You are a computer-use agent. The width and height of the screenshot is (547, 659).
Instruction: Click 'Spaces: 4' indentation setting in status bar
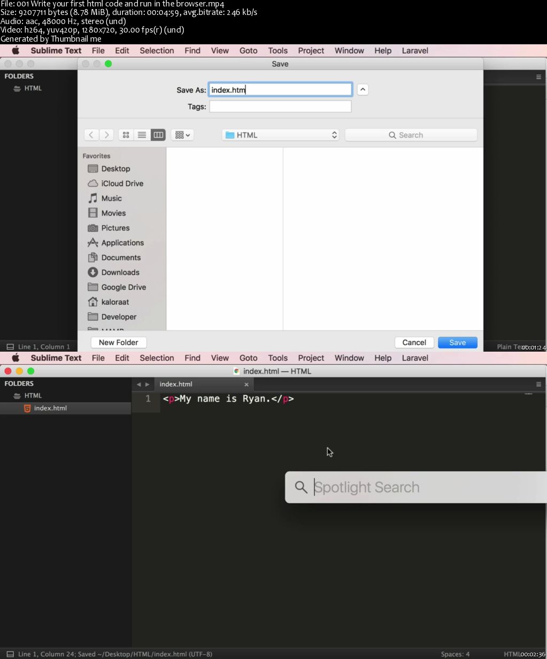[x=455, y=654]
